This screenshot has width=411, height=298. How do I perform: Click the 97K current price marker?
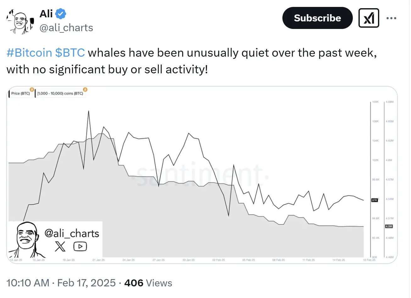[x=375, y=200]
